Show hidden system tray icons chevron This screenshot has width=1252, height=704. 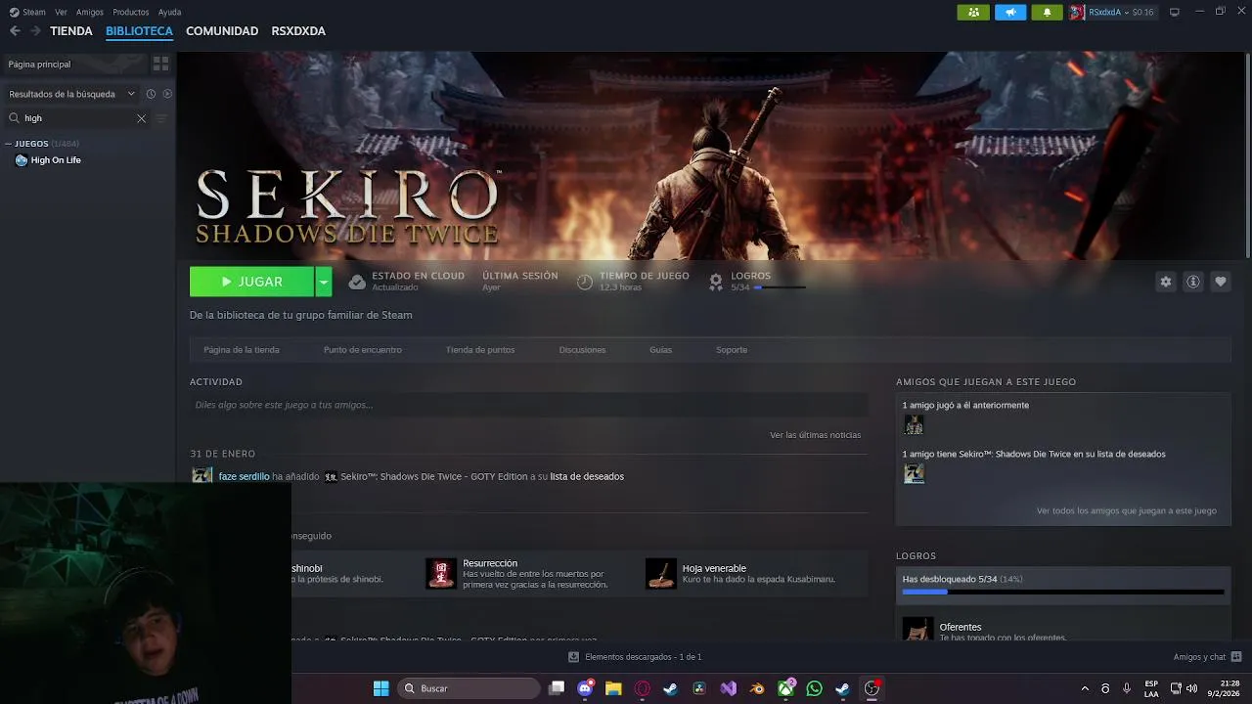coord(1084,688)
